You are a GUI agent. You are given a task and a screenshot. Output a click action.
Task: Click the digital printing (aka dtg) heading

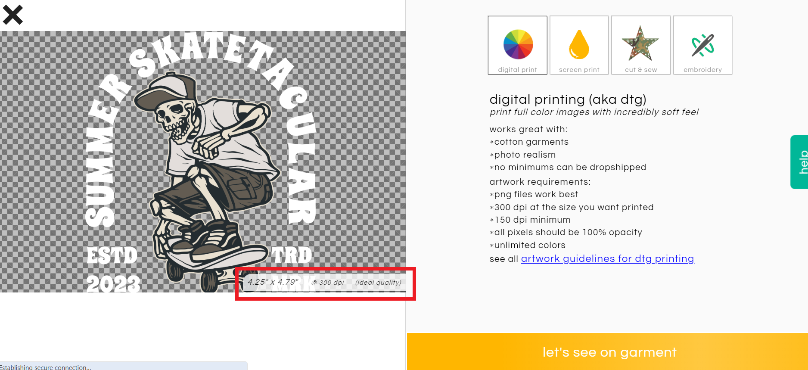(568, 99)
